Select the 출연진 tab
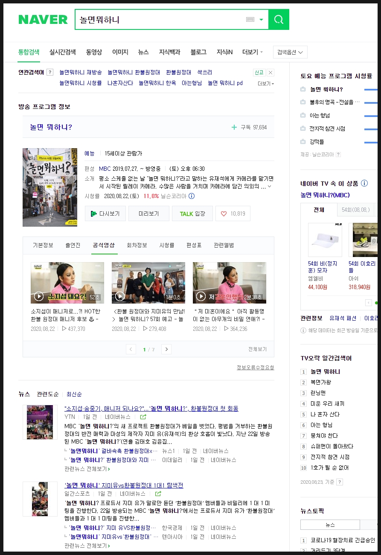 tap(73, 245)
